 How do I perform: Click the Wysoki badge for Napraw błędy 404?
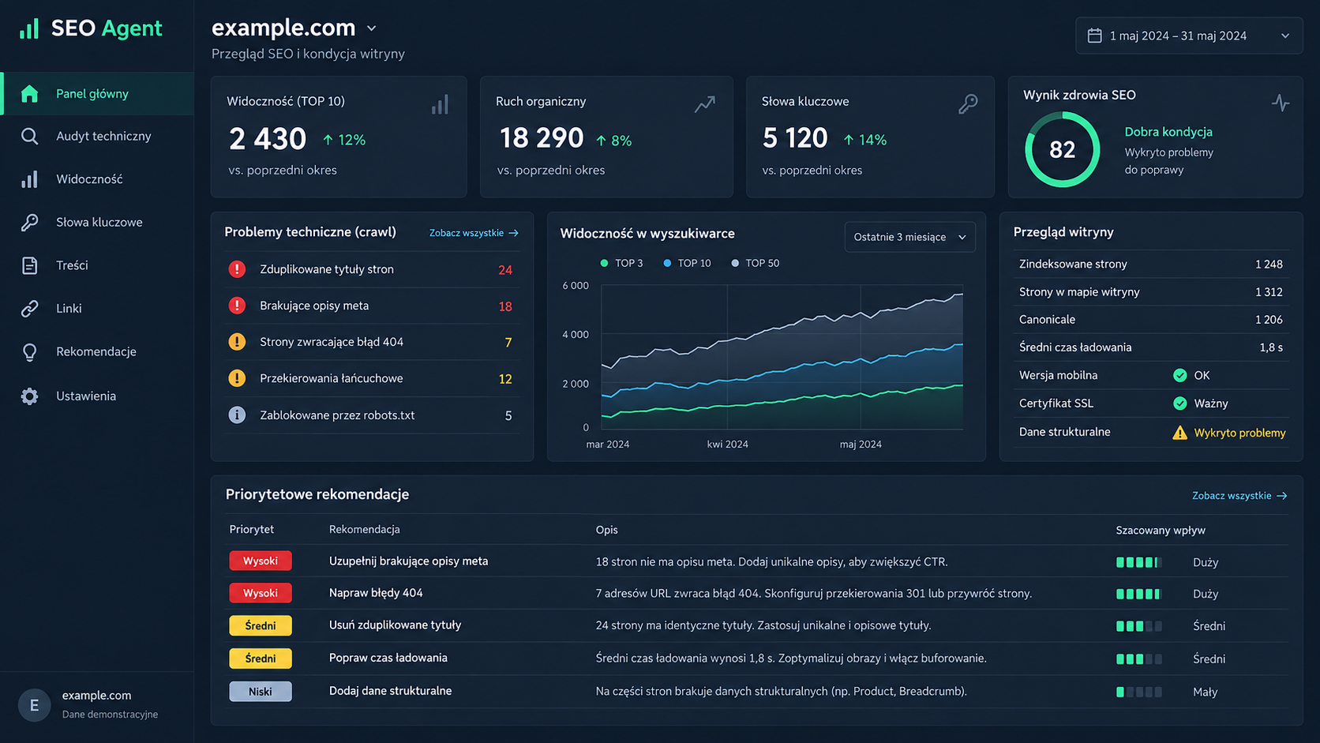tap(261, 593)
